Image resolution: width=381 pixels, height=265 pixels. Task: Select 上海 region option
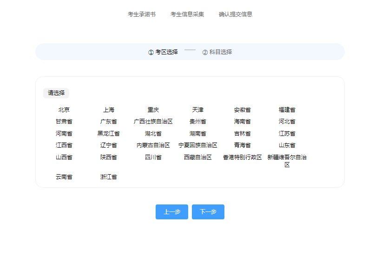click(x=109, y=110)
